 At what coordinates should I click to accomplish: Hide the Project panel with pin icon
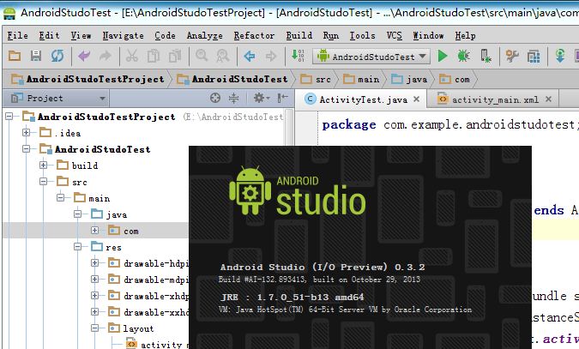click(x=283, y=98)
